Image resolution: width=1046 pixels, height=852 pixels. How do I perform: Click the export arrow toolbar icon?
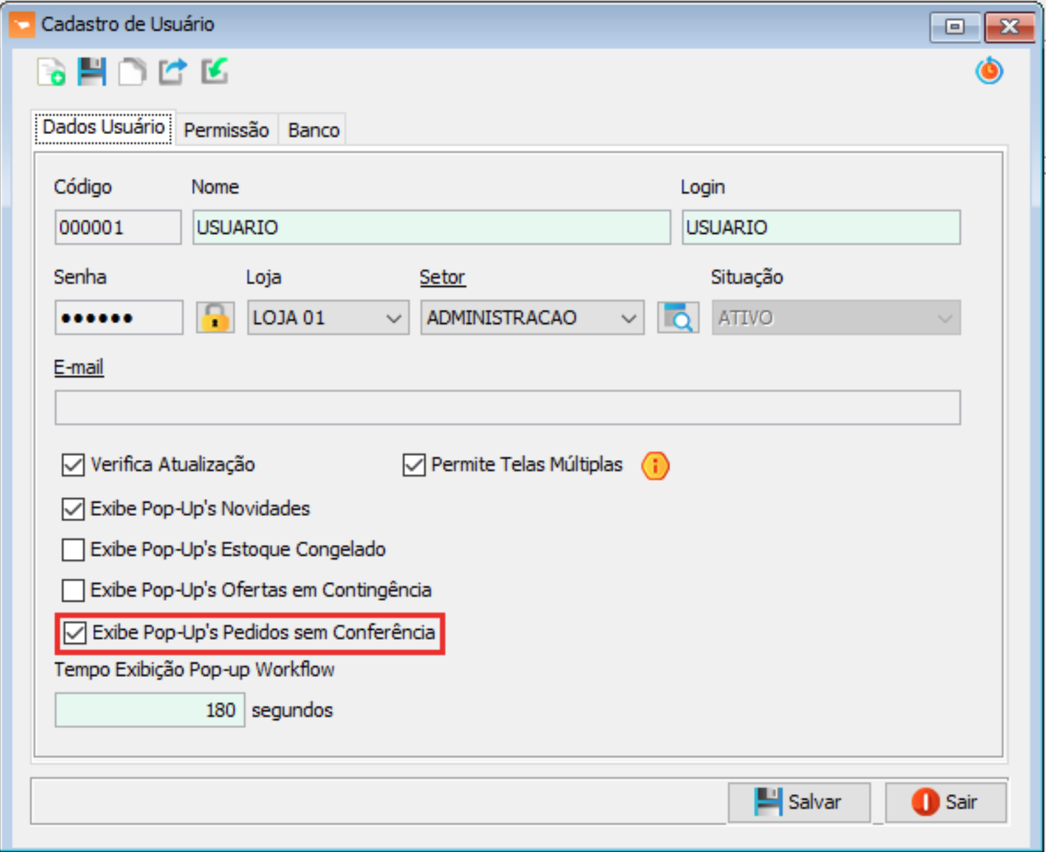173,71
